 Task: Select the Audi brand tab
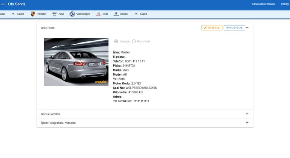pos(58,14)
